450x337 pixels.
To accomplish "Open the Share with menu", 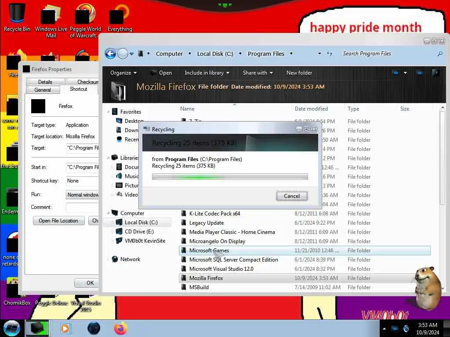I will coord(258,73).
